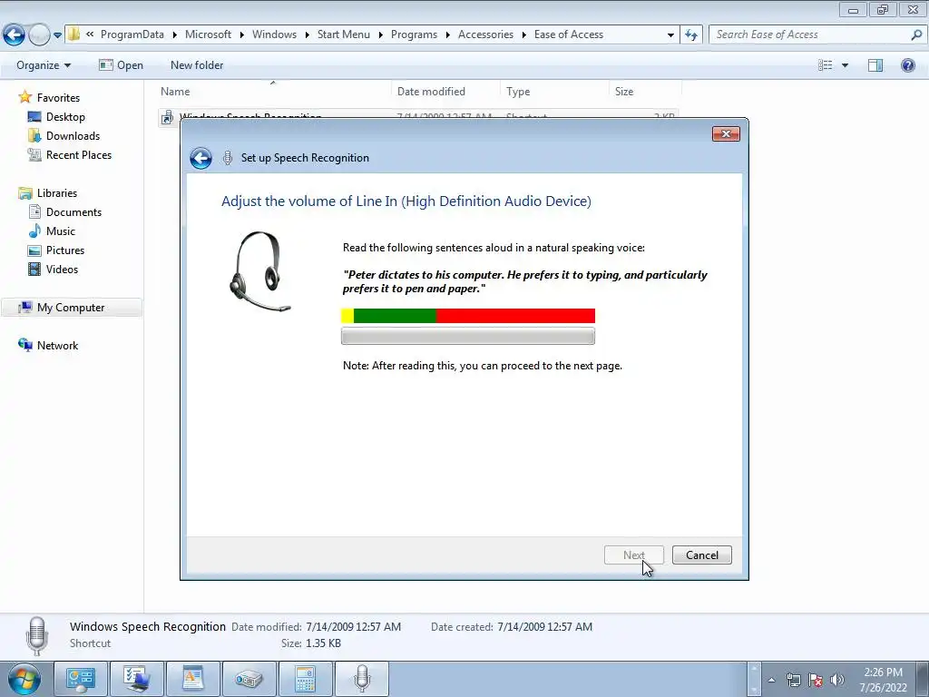Image resolution: width=929 pixels, height=697 pixels.
Task: Close the Set up Speech Recognition dialog
Action: pos(726,134)
